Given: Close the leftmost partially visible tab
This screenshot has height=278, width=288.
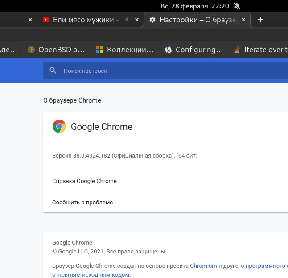Looking at the screenshot, I should click(30, 20).
